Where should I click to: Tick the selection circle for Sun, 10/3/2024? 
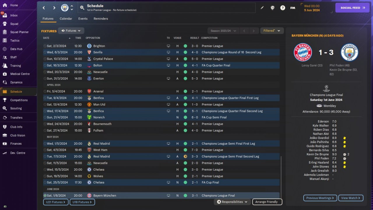[x=45, y=59]
